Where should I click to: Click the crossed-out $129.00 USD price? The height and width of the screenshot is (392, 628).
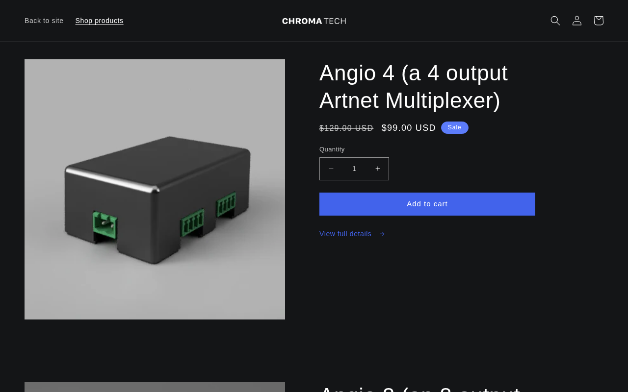(x=346, y=128)
